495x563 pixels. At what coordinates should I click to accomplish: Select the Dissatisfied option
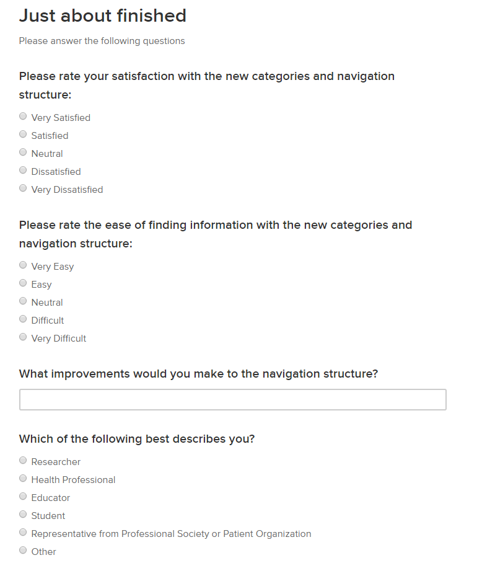pos(23,170)
